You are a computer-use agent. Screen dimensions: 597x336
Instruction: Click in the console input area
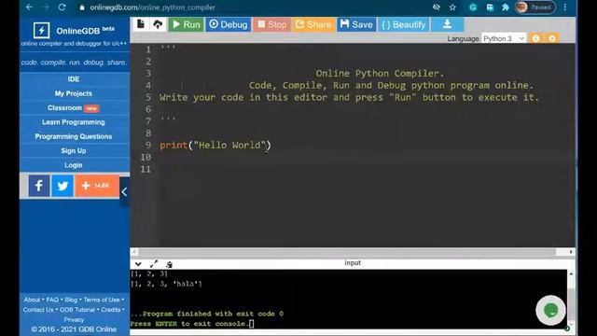(348, 299)
